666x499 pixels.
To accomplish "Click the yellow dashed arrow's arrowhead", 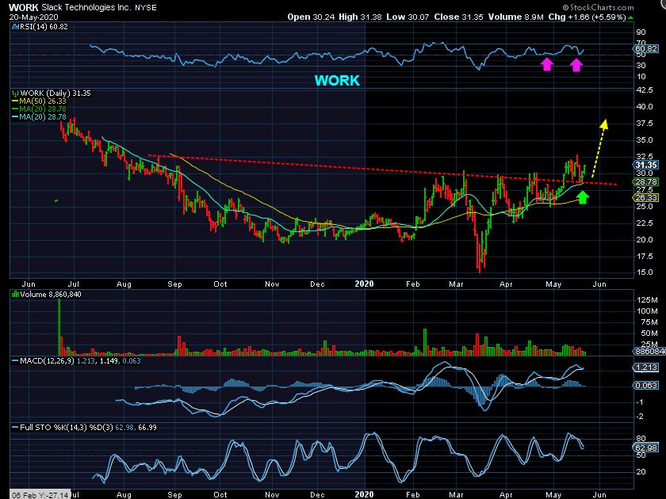I will (604, 124).
